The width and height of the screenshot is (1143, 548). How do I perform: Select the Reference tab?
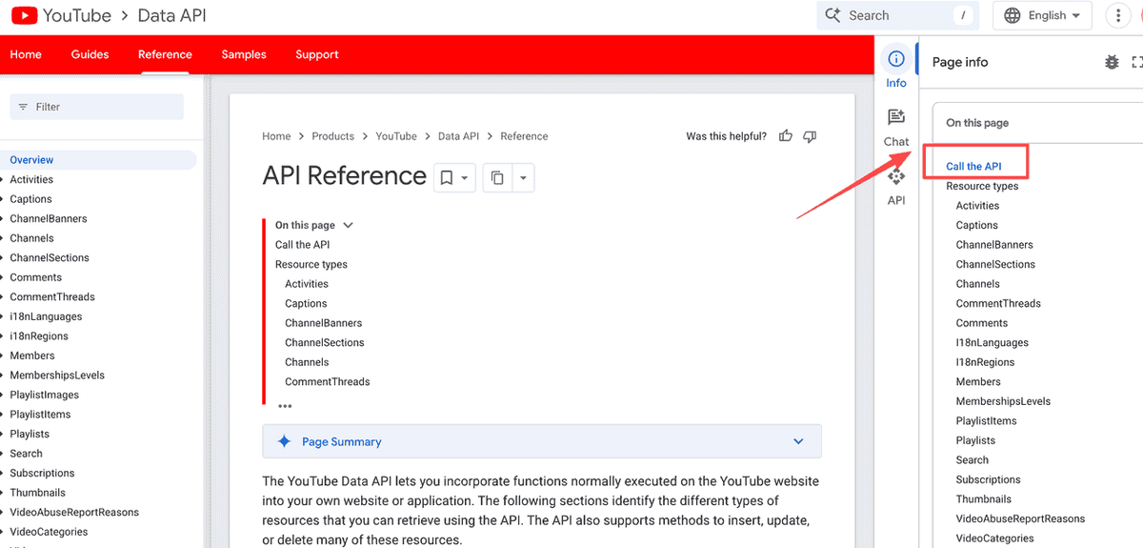click(165, 54)
